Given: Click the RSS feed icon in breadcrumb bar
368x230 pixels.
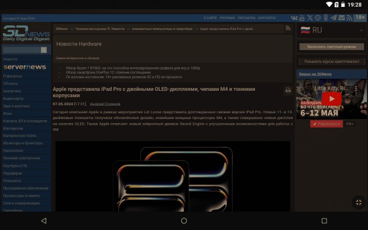Looking at the screenshot, I should [288, 28].
